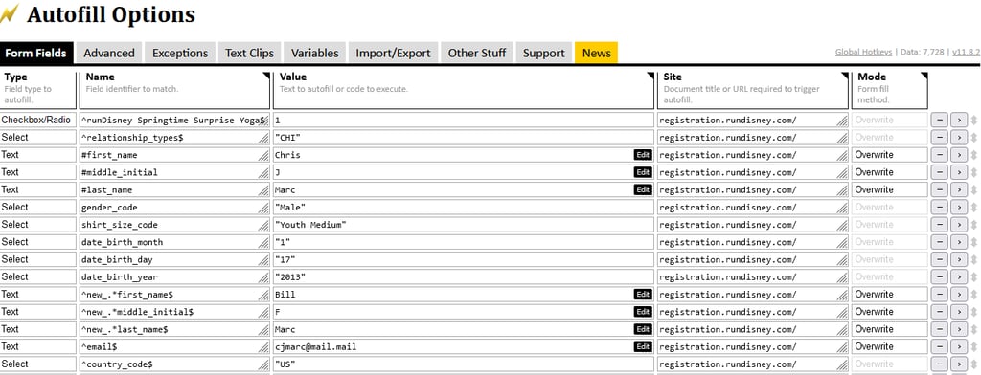The width and height of the screenshot is (981, 375).
Task: Click the Value field containing "2013"
Action: [x=463, y=276]
